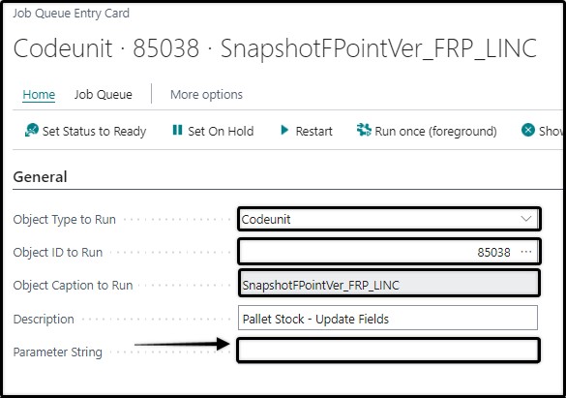Click the Run once (foreground) label
The image size is (566, 398).
point(435,131)
